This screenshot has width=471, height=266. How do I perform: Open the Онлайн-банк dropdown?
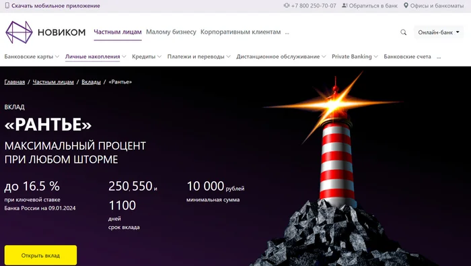click(x=439, y=32)
